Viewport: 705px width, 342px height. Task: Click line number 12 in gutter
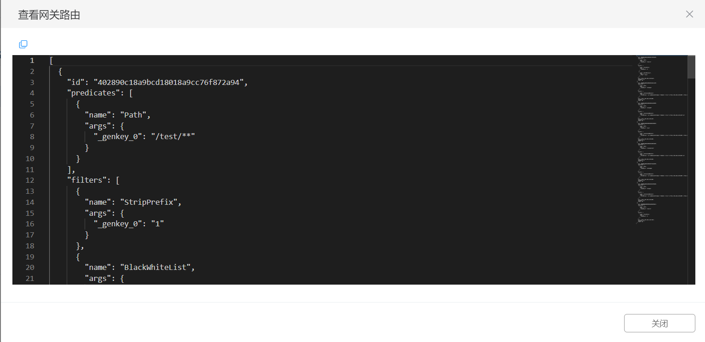tap(30, 180)
